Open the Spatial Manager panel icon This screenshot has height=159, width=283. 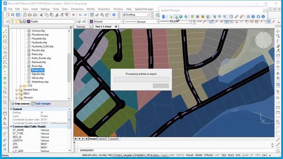164,17
